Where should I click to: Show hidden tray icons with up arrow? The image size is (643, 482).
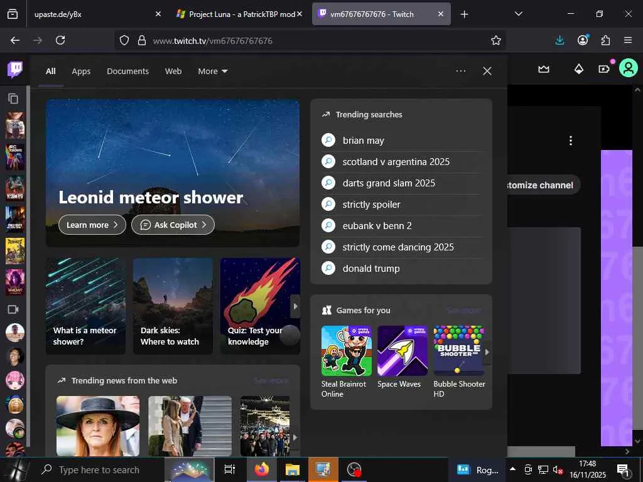[512, 469]
